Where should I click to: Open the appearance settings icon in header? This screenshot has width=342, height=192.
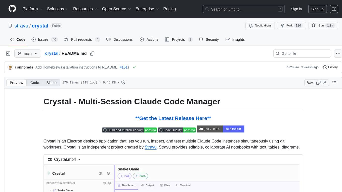coord(334,9)
